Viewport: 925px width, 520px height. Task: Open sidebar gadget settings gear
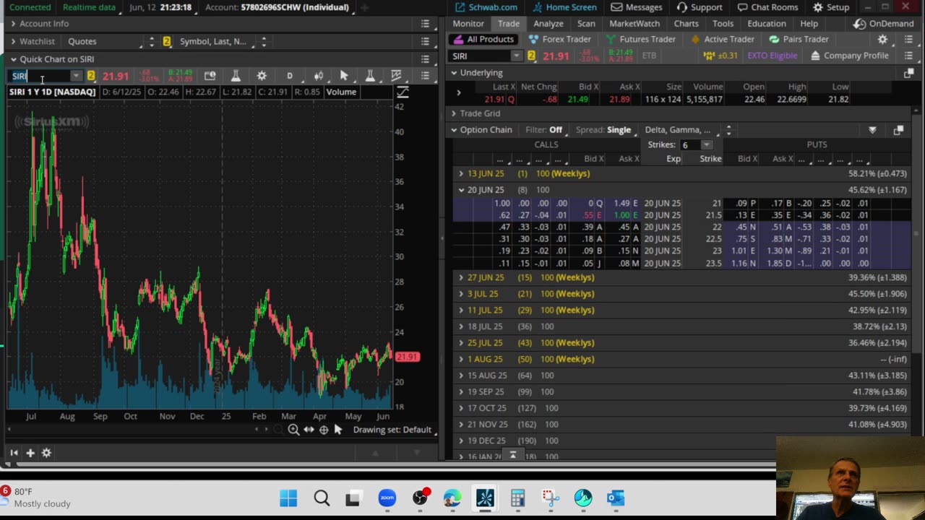46,453
